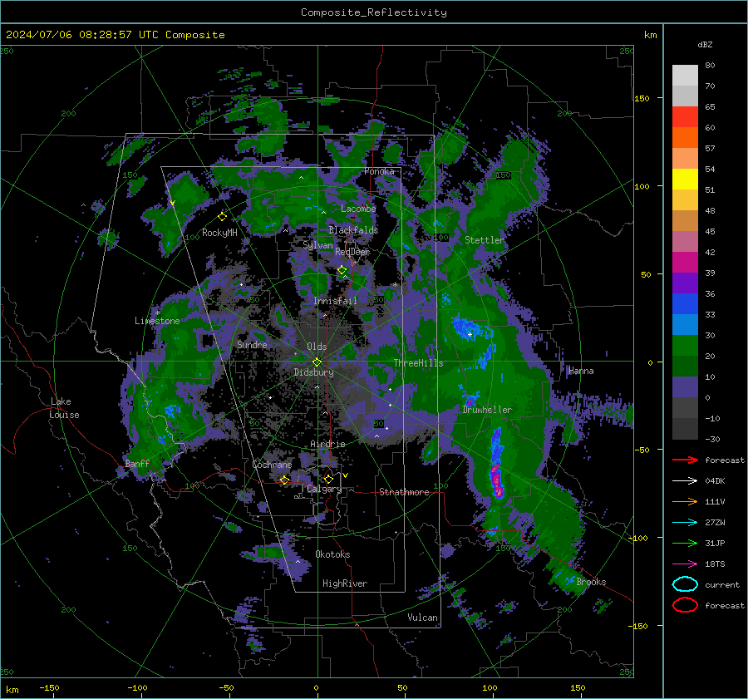The height and width of the screenshot is (699, 748).
Task: Click the Brooks map label
Action: click(x=591, y=582)
